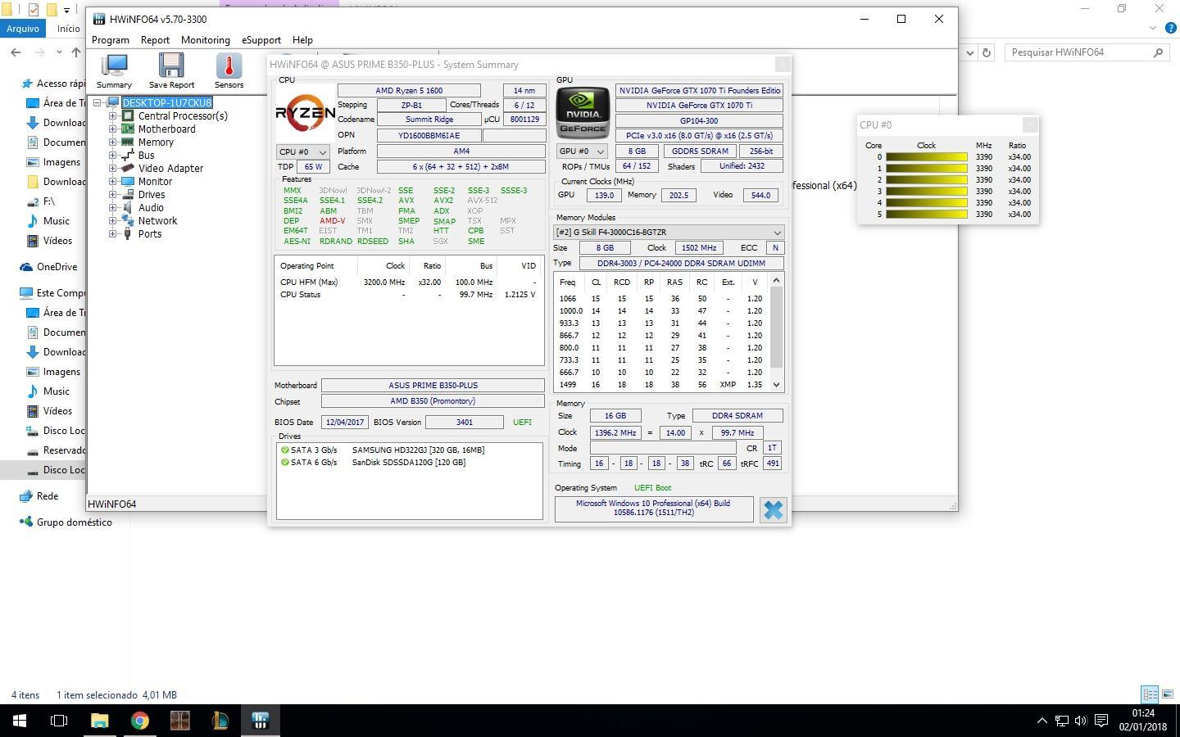This screenshot has width=1180, height=737.
Task: Open the F:\ drive in Explorer sidebar
Action: coord(49,201)
